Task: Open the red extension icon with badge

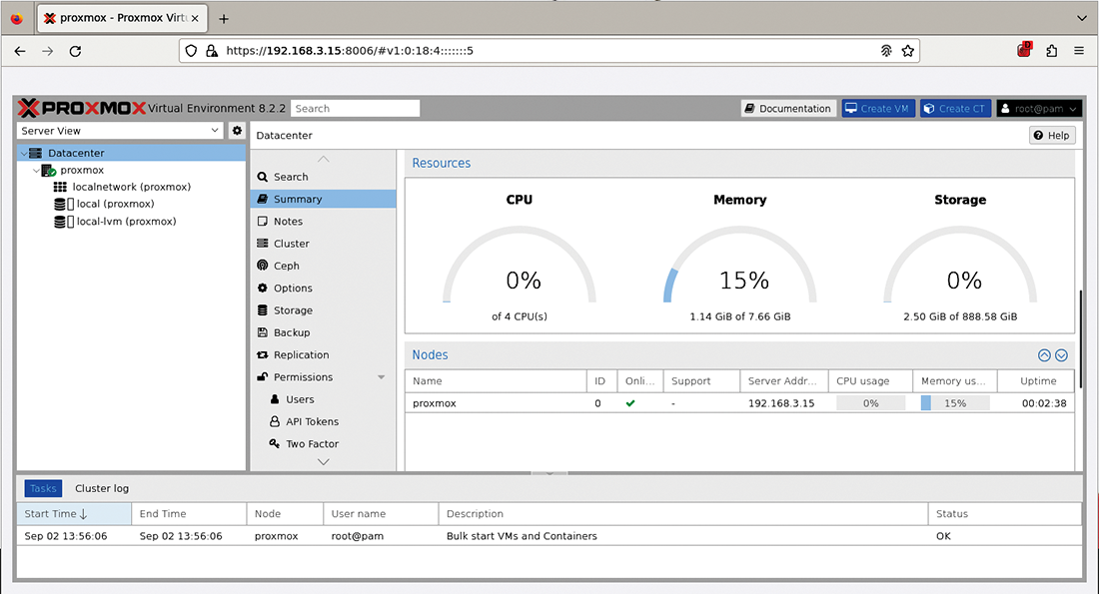Action: click(1024, 50)
